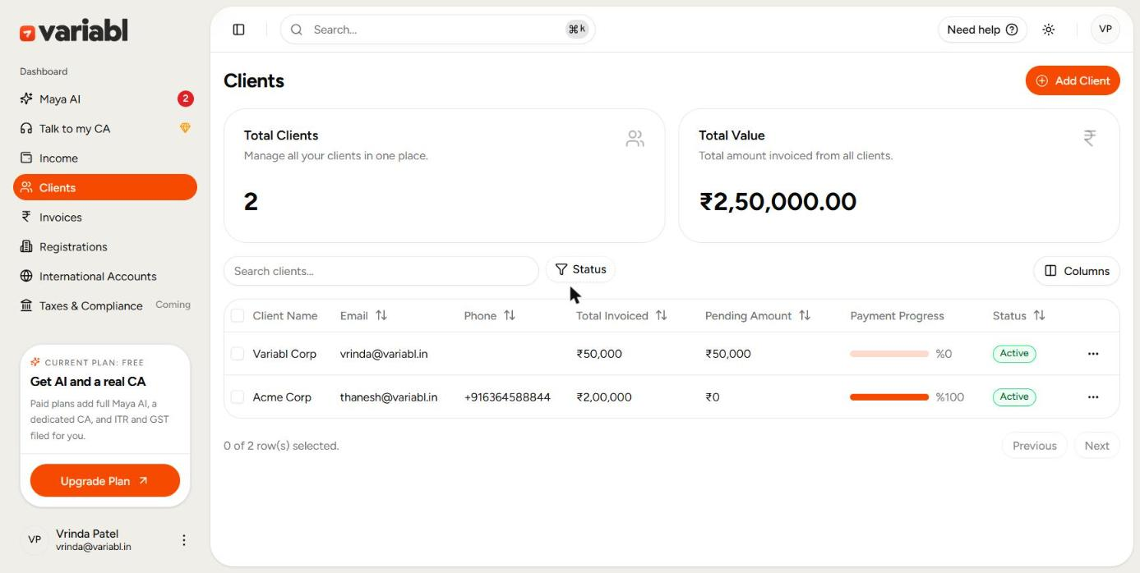Click the VP avatar in sidebar footer
Image resolution: width=1140 pixels, height=573 pixels.
35,539
